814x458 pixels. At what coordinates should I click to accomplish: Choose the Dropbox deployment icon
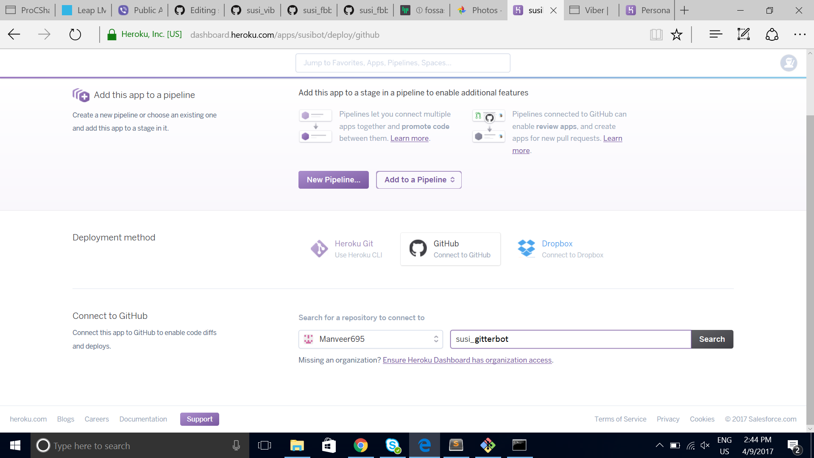526,249
